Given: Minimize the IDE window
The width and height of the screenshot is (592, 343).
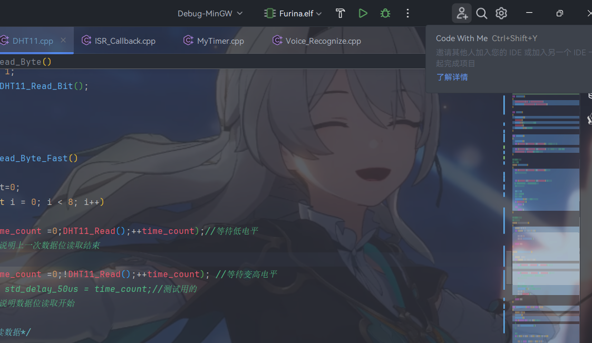Looking at the screenshot, I should 529,13.
